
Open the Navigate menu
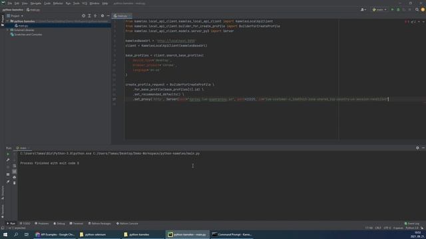35,3
